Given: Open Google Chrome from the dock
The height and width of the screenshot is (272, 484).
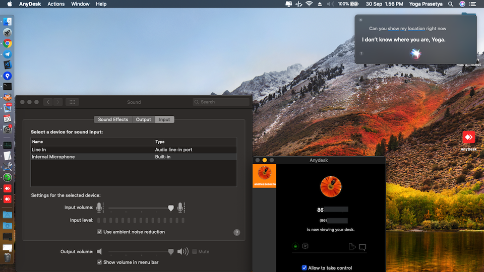Looking at the screenshot, I should tap(8, 43).
